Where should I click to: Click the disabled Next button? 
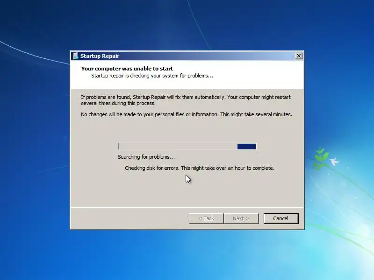click(241, 218)
